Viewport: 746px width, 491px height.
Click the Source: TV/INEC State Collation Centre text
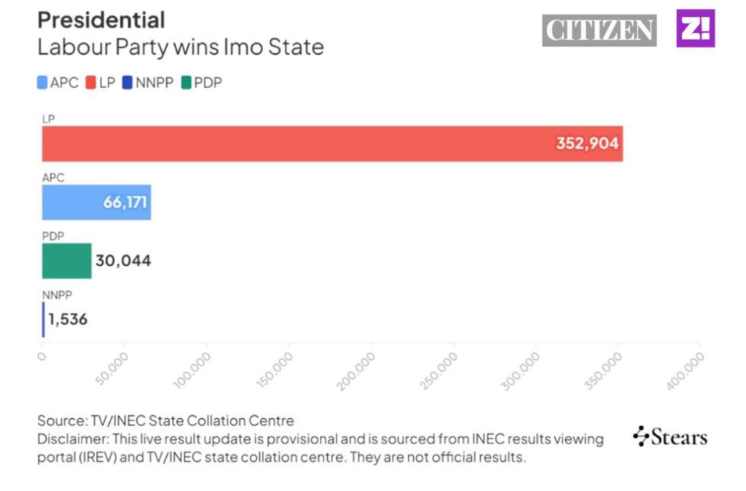tap(165, 420)
